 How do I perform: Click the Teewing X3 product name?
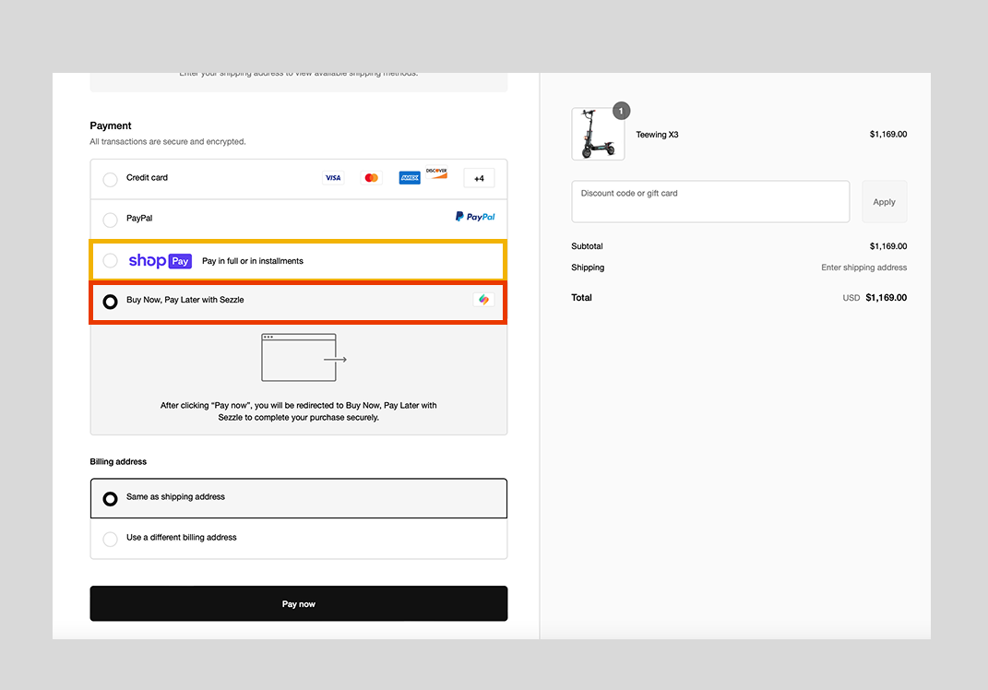tap(657, 135)
